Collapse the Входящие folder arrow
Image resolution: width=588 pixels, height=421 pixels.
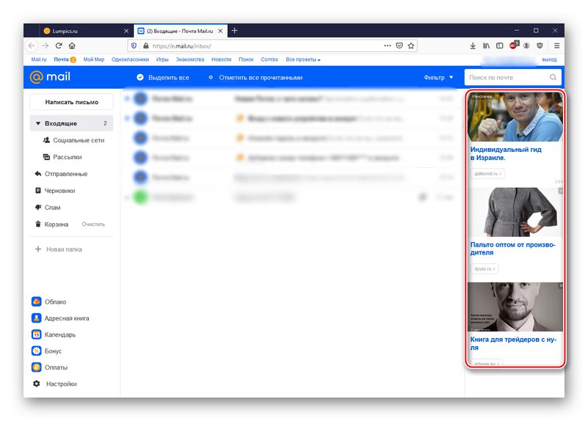[x=38, y=123]
